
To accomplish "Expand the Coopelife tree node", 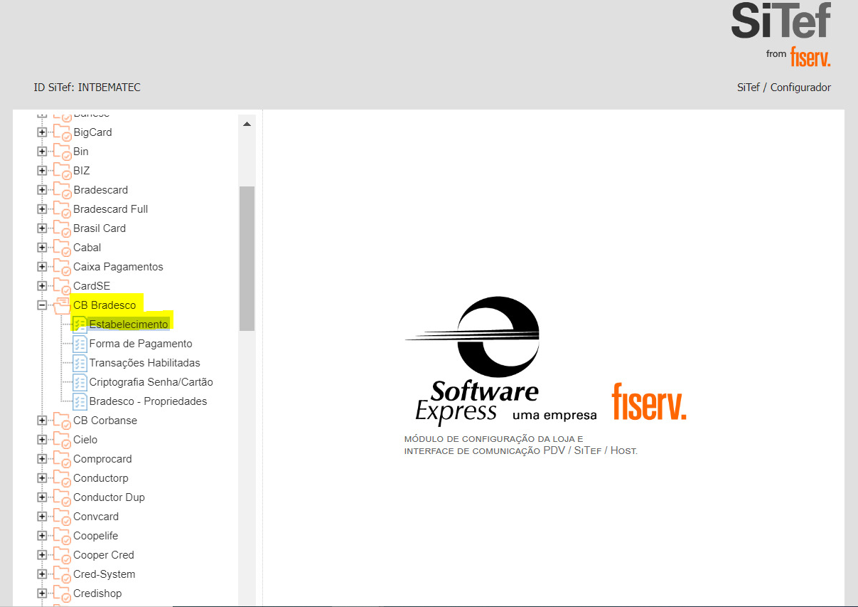I will 42,536.
